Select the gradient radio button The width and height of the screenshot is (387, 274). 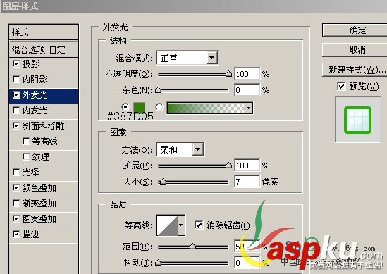coord(159,107)
